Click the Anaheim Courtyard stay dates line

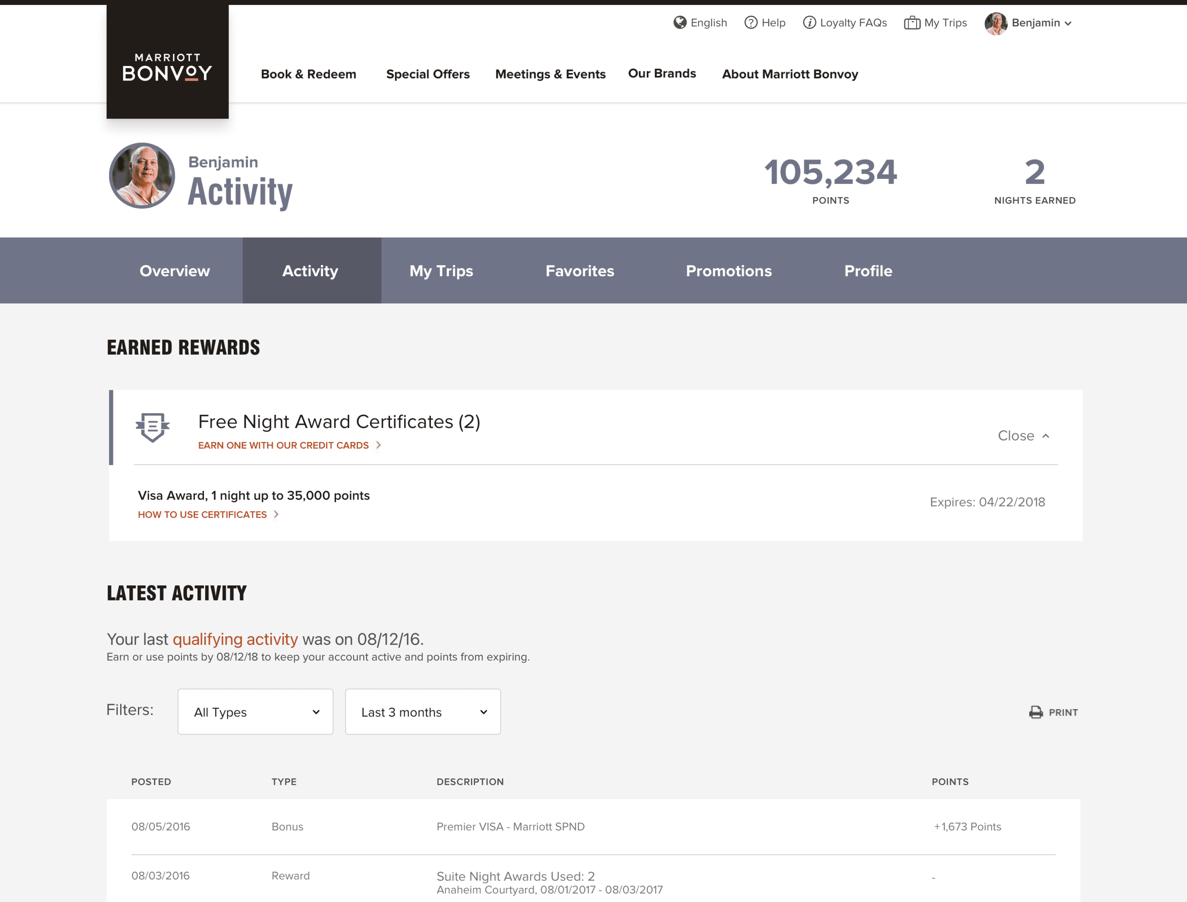pos(550,889)
